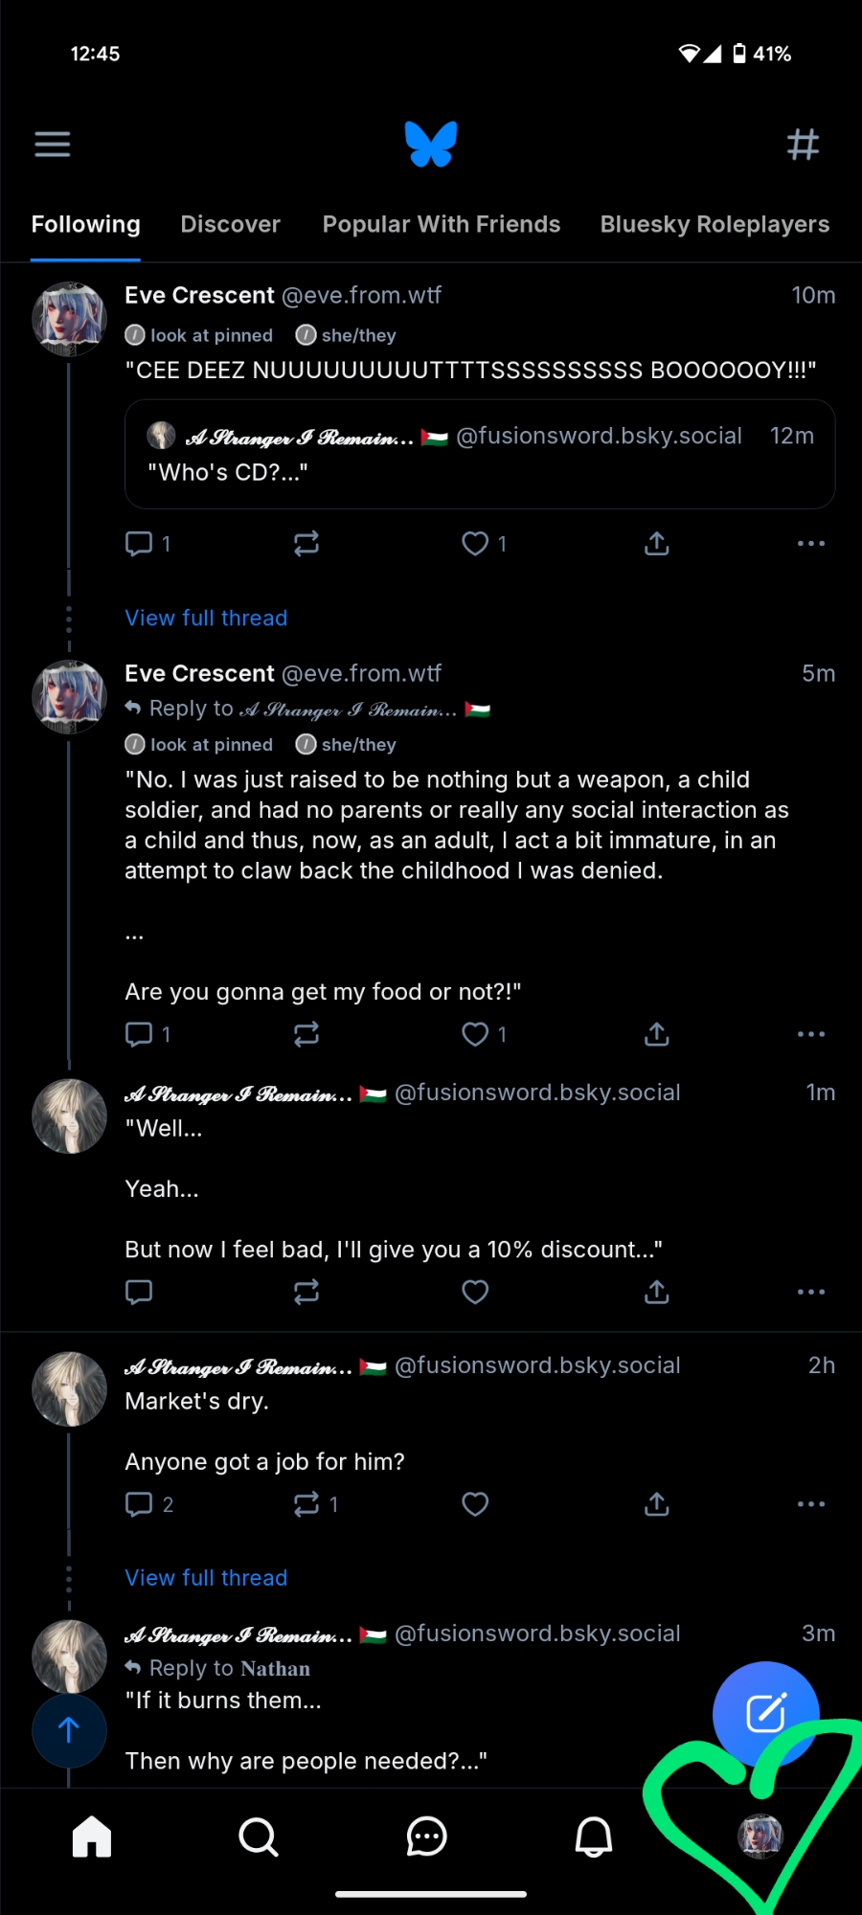Open the compose new post button

click(765, 1713)
